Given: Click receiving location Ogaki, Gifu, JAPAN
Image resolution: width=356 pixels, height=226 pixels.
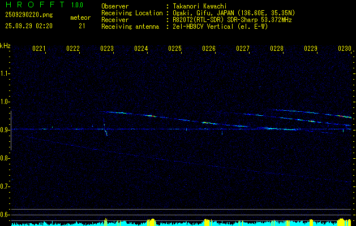Looking at the screenshot, I should pos(204,13).
